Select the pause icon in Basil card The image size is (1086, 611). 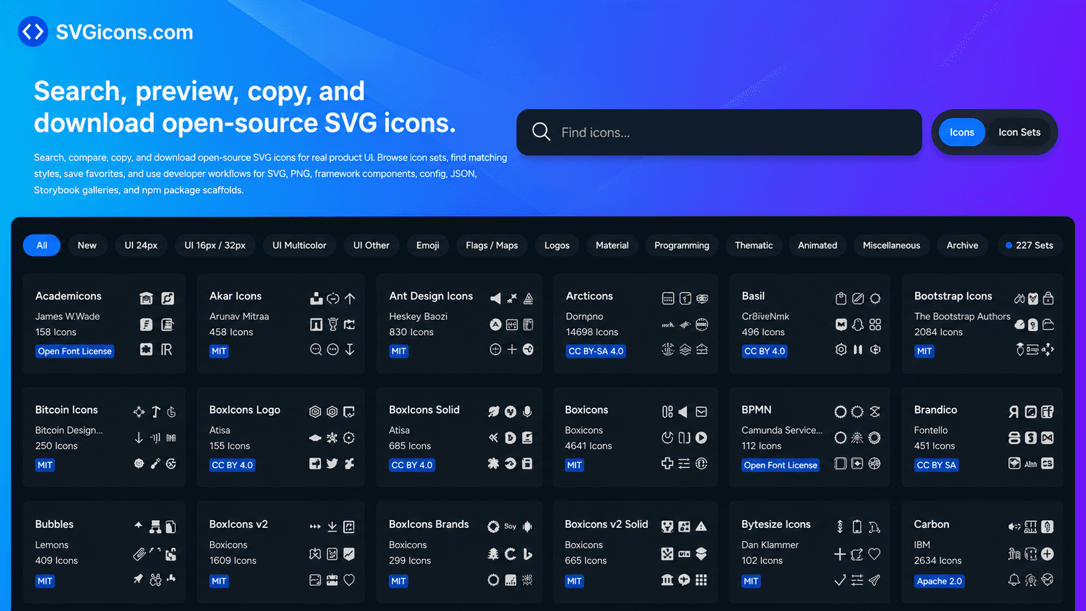tap(858, 349)
